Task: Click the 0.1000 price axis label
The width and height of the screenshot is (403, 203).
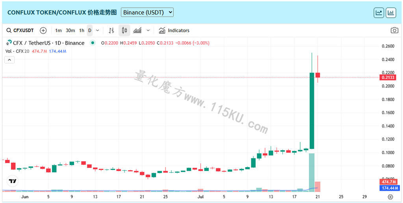Action: click(388, 153)
